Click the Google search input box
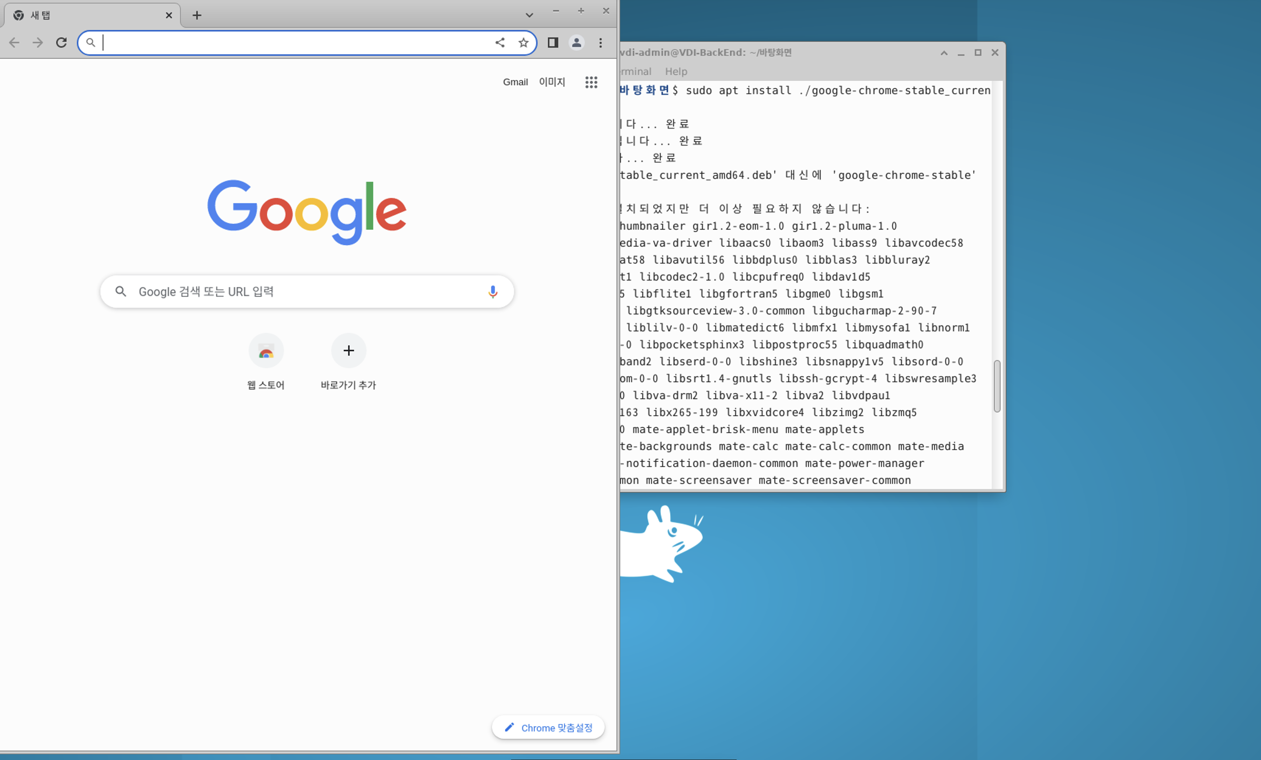 pos(307,292)
